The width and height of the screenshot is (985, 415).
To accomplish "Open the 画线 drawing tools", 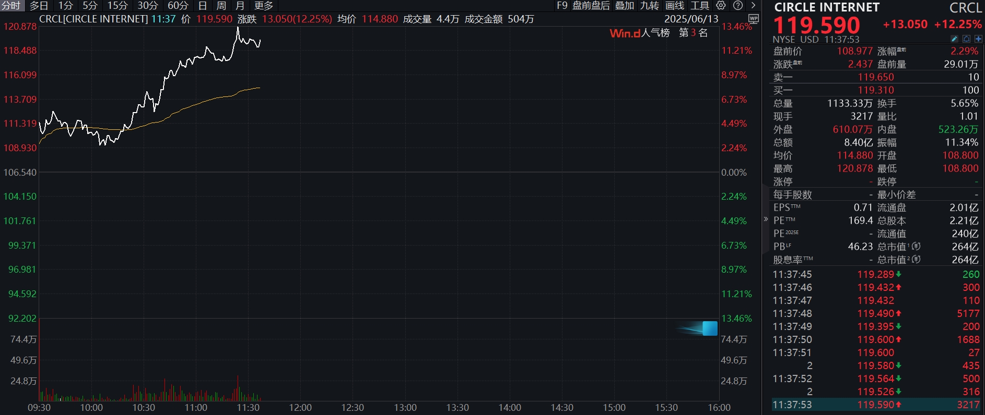I will tap(675, 6).
